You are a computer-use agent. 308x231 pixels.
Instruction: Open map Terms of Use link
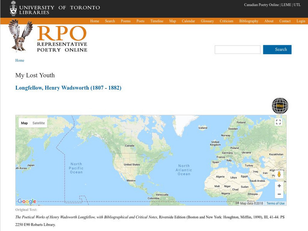coord(275,203)
